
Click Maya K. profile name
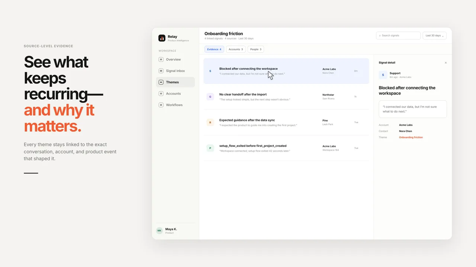click(x=171, y=229)
